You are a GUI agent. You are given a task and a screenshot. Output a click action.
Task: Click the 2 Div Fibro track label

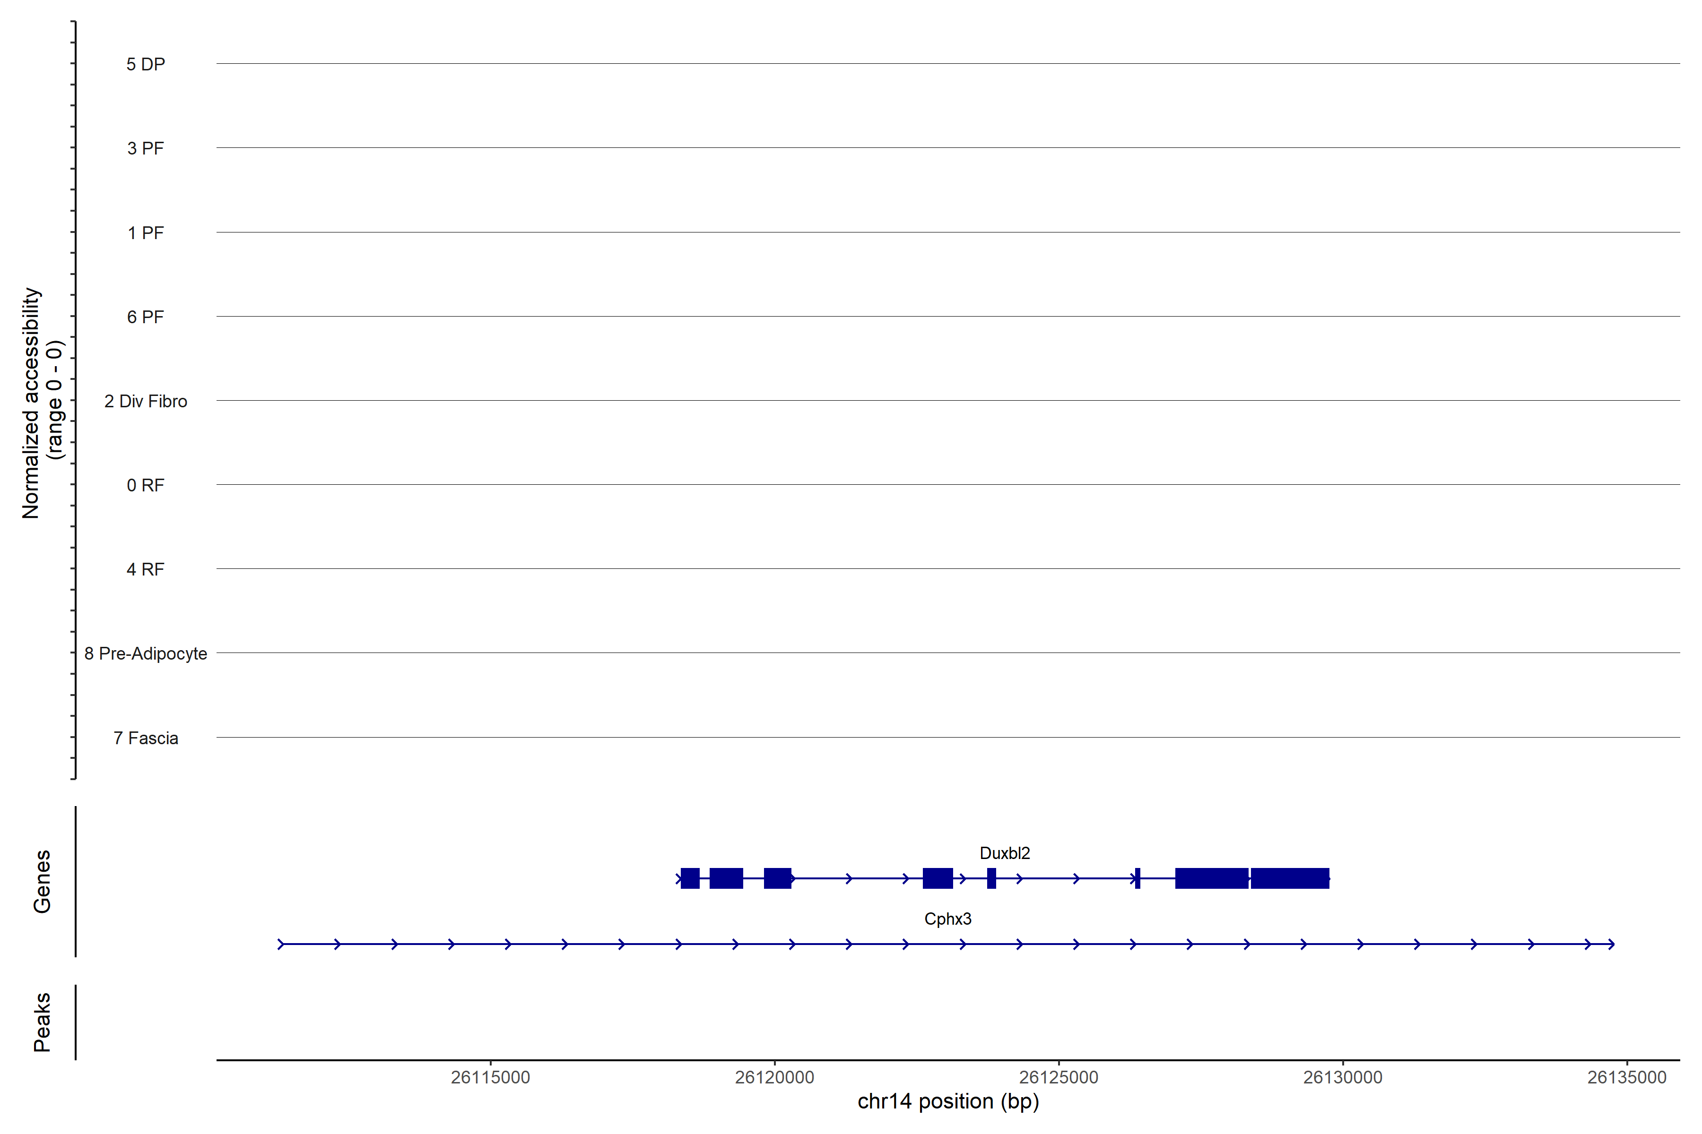[x=146, y=401]
